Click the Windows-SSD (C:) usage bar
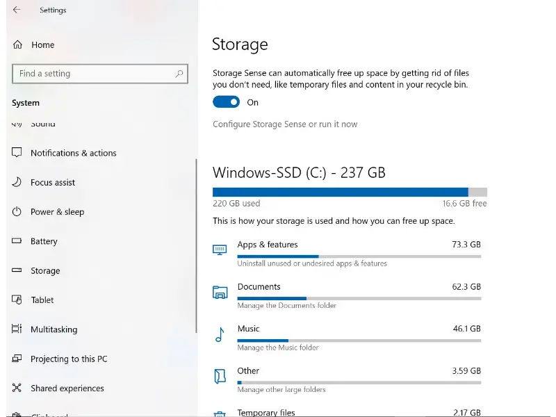 pos(350,192)
